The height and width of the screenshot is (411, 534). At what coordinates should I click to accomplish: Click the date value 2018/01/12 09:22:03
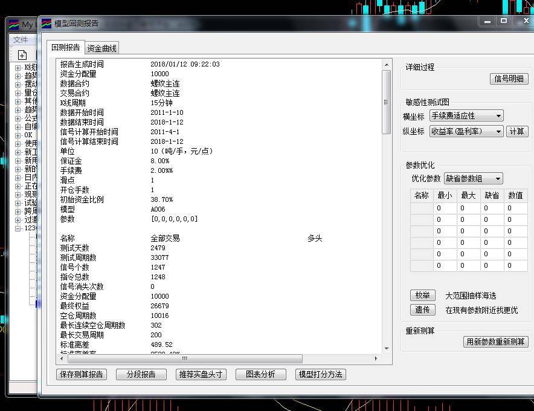click(x=185, y=64)
